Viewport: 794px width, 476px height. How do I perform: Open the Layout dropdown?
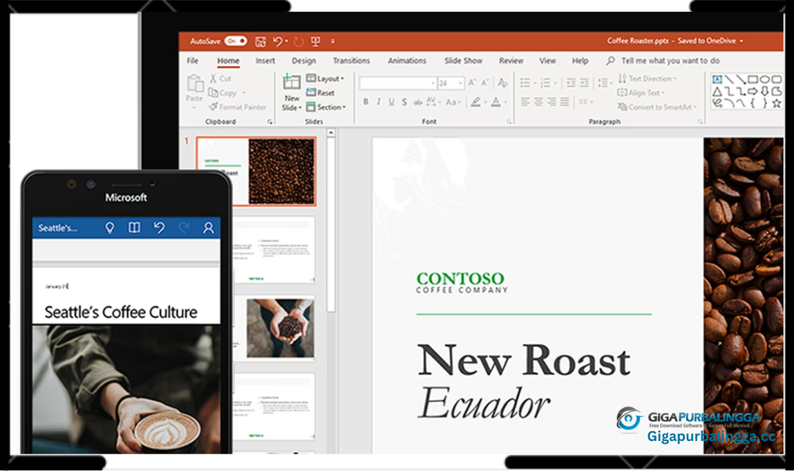click(325, 79)
